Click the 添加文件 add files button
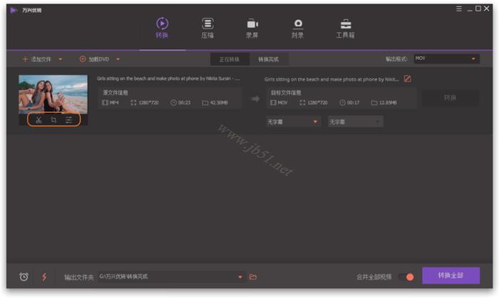The width and height of the screenshot is (499, 298). click(37, 59)
